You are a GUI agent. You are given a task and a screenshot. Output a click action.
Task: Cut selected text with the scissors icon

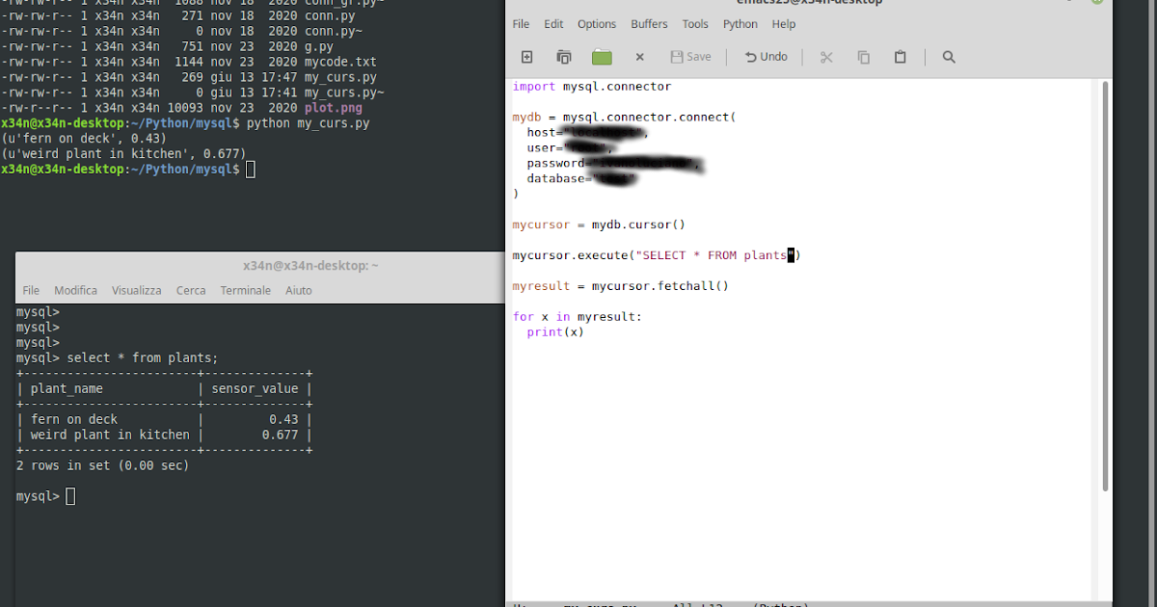click(x=825, y=57)
